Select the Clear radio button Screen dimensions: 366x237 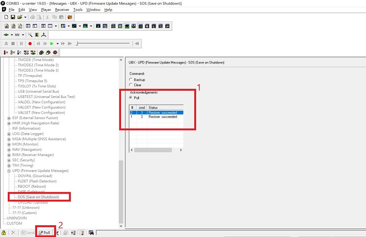(x=130, y=85)
